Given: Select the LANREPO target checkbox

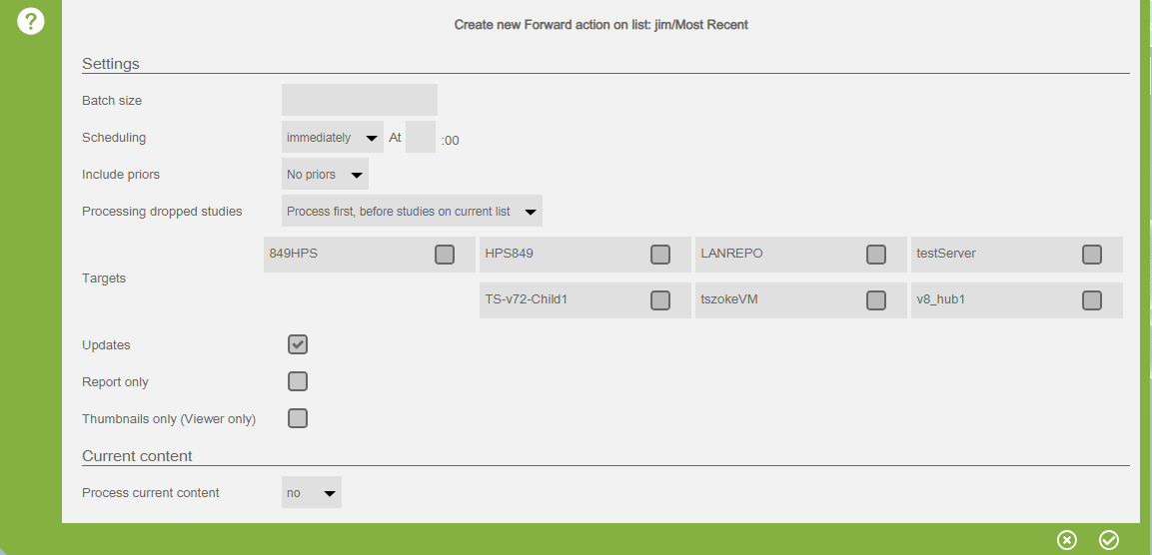Looking at the screenshot, I should 876,255.
